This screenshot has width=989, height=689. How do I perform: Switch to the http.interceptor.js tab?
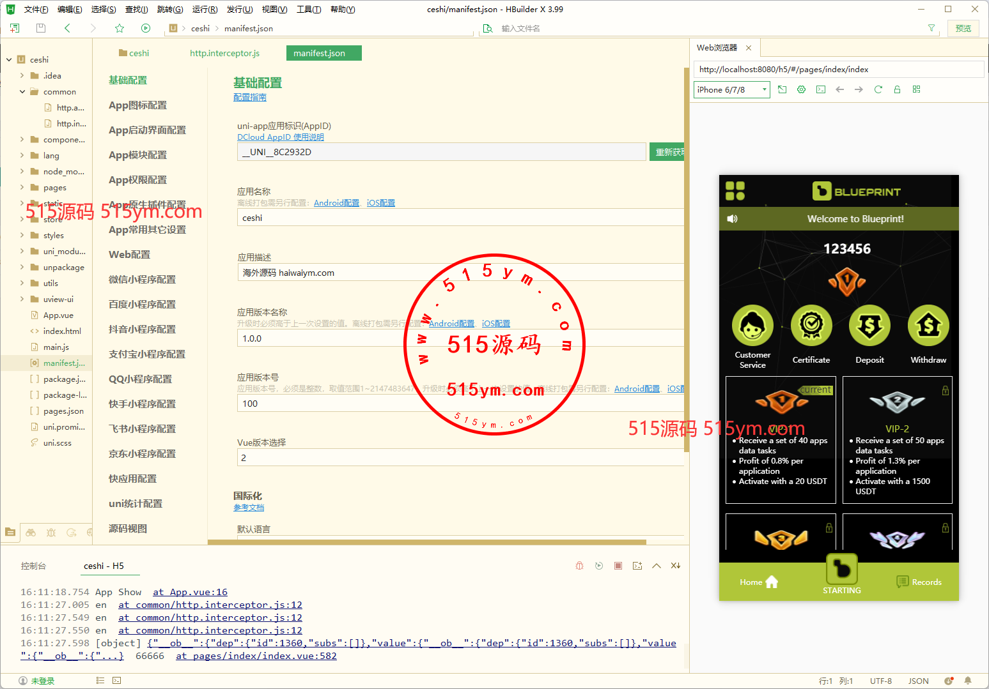(x=224, y=54)
